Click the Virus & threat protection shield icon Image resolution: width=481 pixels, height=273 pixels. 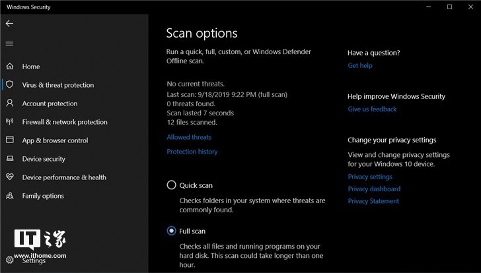(x=10, y=85)
